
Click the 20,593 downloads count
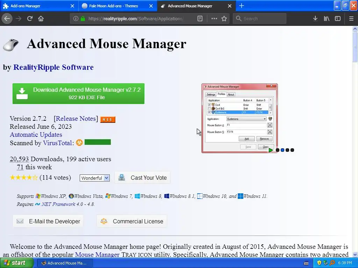(19, 159)
